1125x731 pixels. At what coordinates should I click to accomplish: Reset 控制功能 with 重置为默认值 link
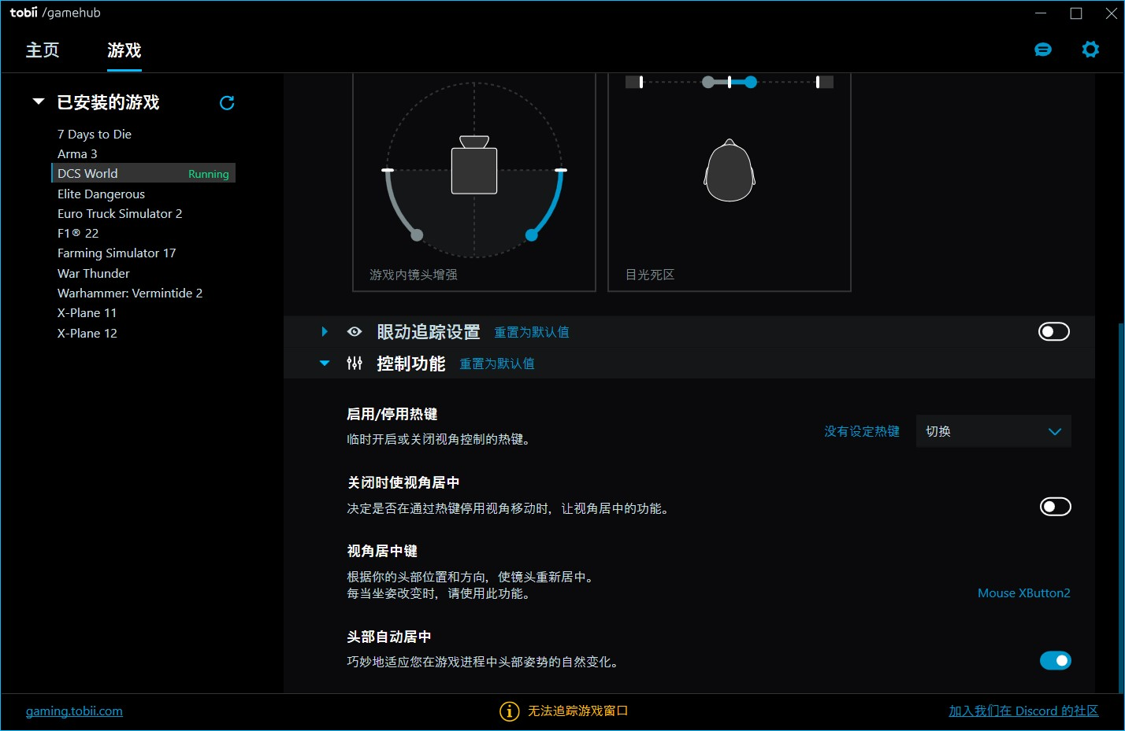(x=497, y=364)
